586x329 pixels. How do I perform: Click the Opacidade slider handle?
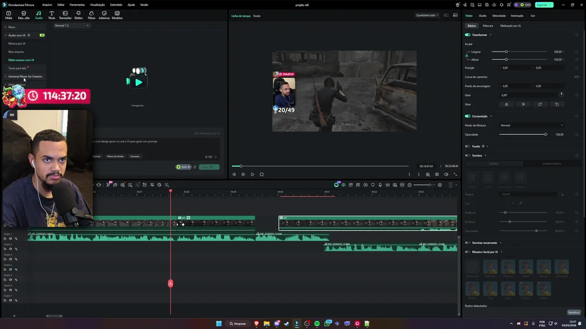[545, 134]
